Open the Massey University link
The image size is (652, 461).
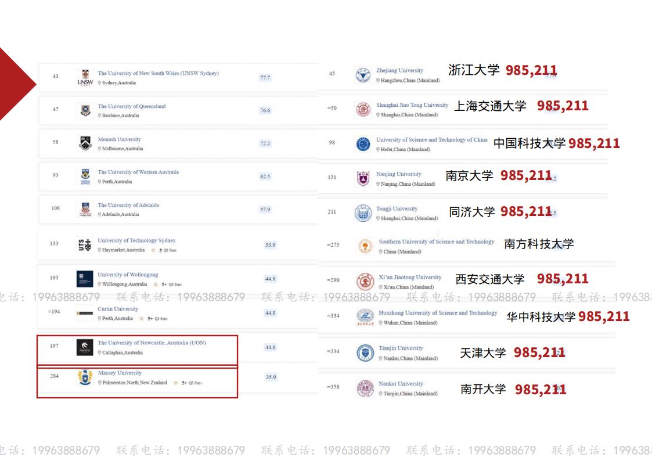click(120, 373)
